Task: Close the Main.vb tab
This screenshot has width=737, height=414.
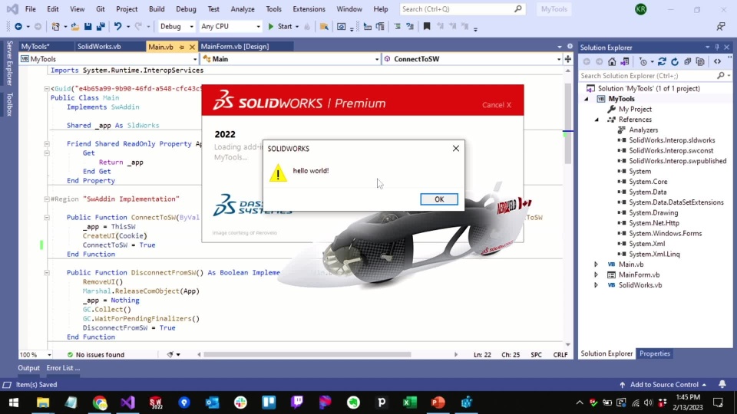Action: tap(192, 47)
